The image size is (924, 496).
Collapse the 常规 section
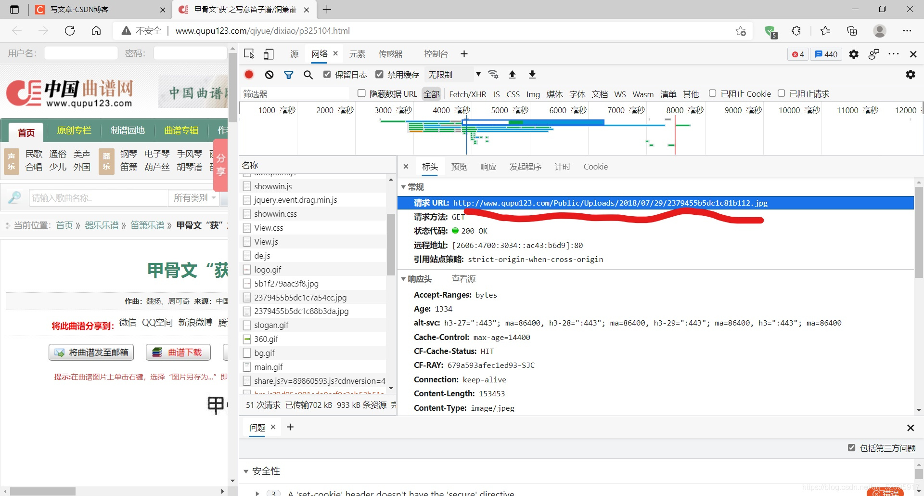point(403,187)
